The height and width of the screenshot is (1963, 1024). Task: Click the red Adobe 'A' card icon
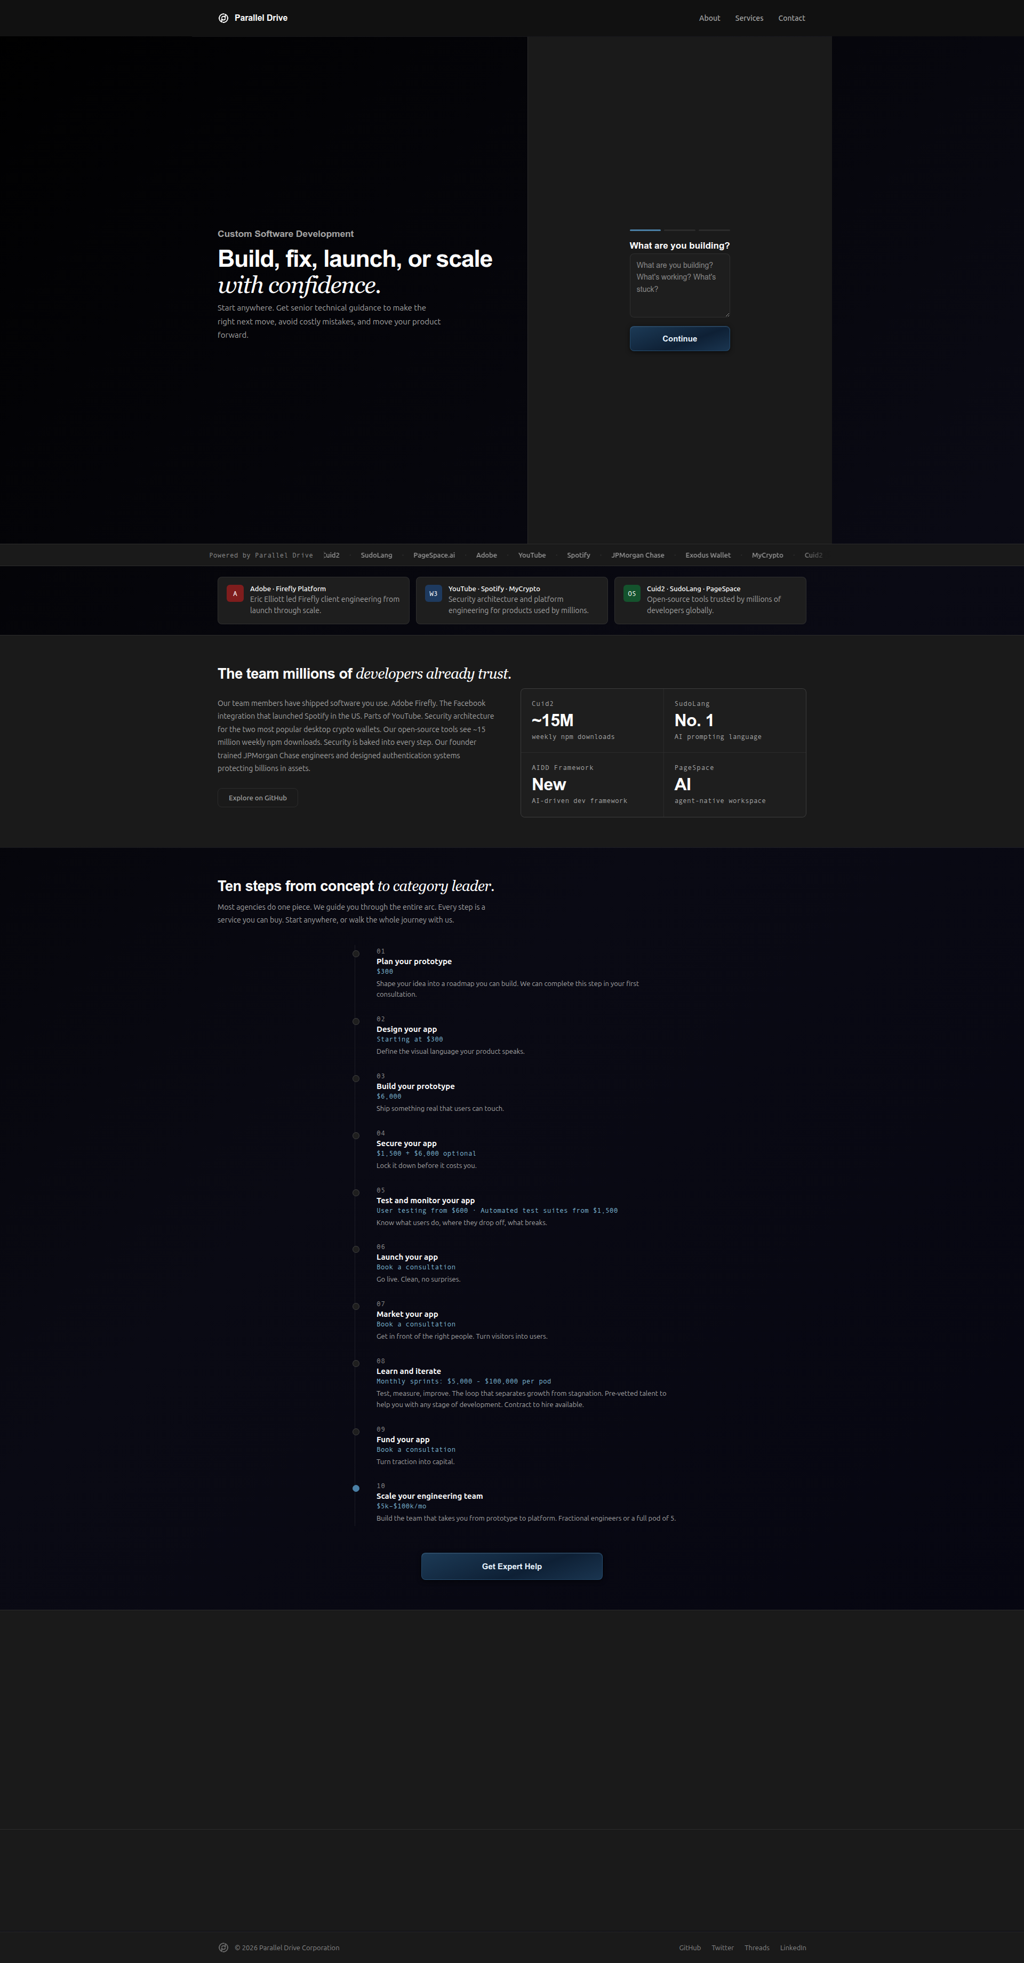pos(235,594)
